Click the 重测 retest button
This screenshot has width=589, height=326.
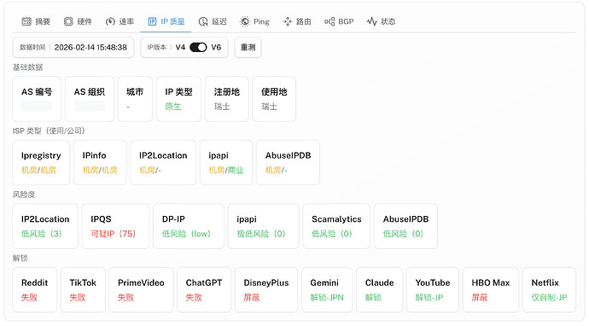point(248,47)
